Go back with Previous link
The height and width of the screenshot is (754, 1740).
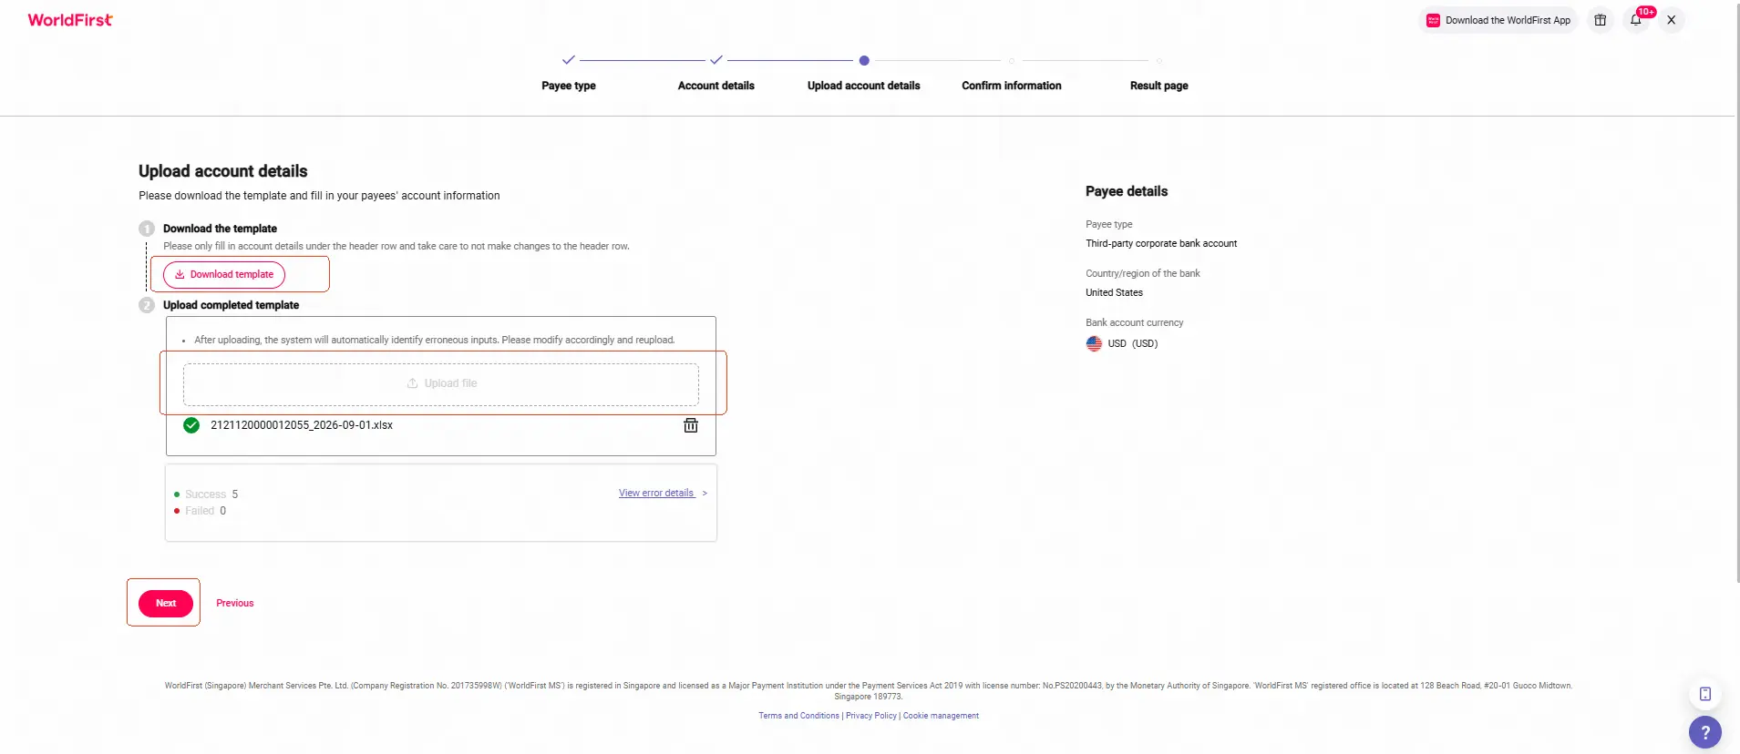tap(235, 603)
